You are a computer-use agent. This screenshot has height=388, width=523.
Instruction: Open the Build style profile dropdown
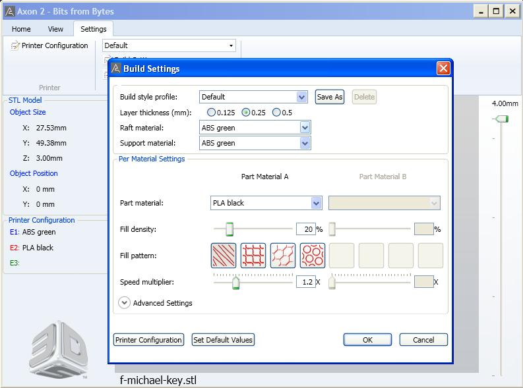(x=301, y=97)
